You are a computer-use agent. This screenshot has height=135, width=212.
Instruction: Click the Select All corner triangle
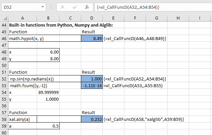coord(4,18)
